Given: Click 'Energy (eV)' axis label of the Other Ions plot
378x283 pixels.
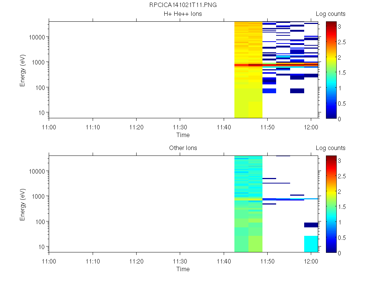Looking at the screenshot, I should tap(23, 205).
